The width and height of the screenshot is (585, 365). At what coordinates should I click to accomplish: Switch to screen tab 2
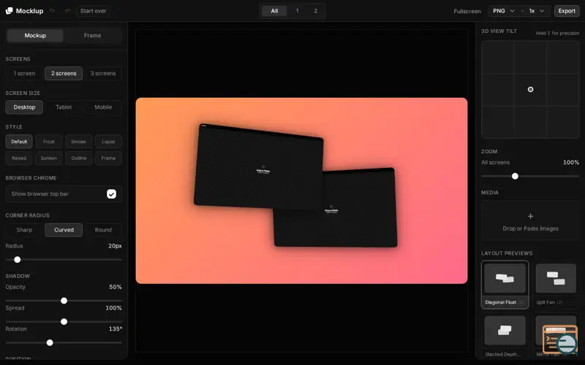click(315, 11)
